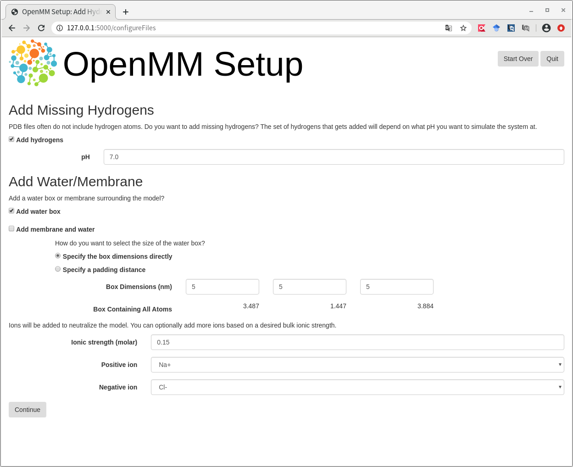Click the browser back arrow
Image resolution: width=573 pixels, height=467 pixels.
coord(12,28)
